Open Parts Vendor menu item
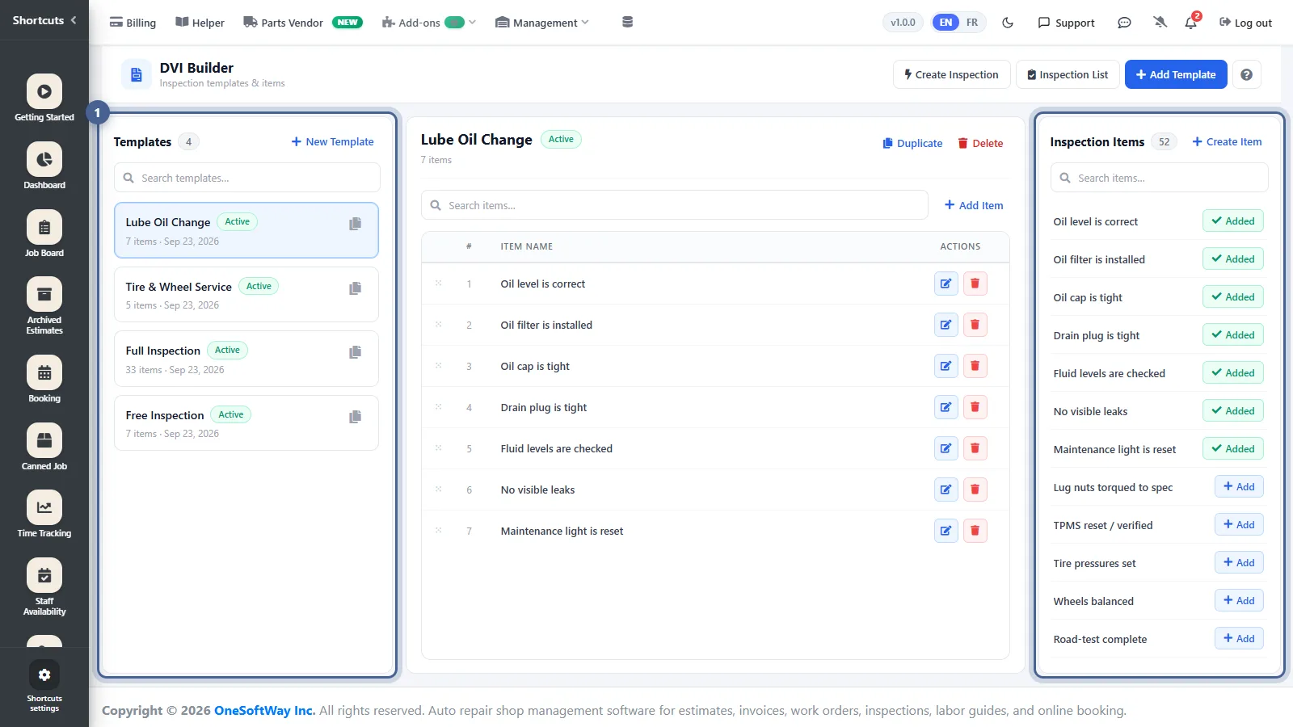The image size is (1293, 727). pos(303,23)
